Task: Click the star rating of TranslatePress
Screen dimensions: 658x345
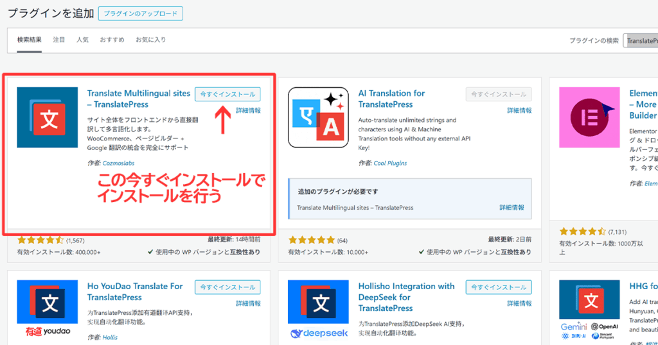Action: pyautogui.click(x=40, y=240)
